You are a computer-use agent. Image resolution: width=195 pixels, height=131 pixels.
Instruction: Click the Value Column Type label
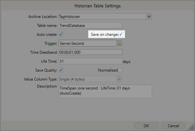click(x=41, y=79)
